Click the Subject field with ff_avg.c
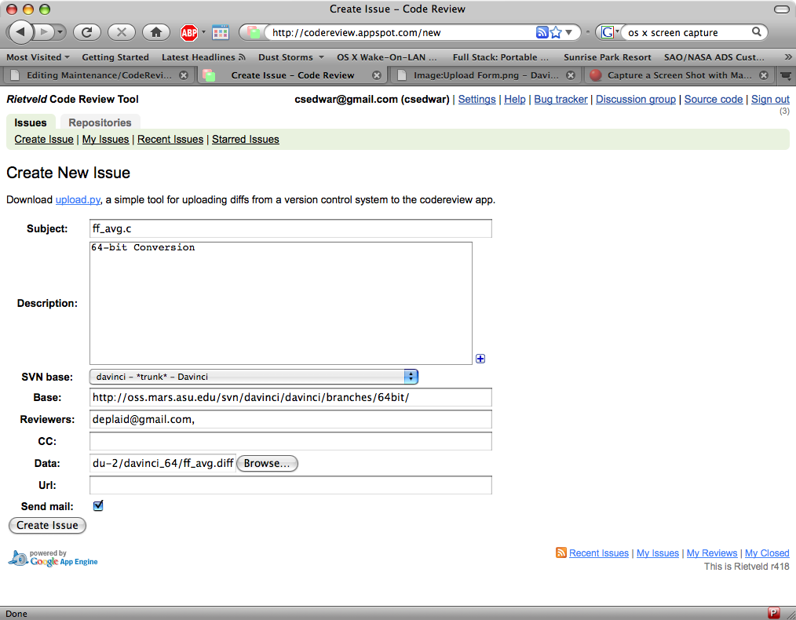 [290, 228]
